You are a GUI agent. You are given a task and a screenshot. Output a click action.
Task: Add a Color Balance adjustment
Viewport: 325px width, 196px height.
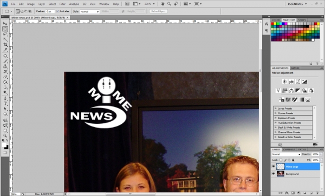291,91
